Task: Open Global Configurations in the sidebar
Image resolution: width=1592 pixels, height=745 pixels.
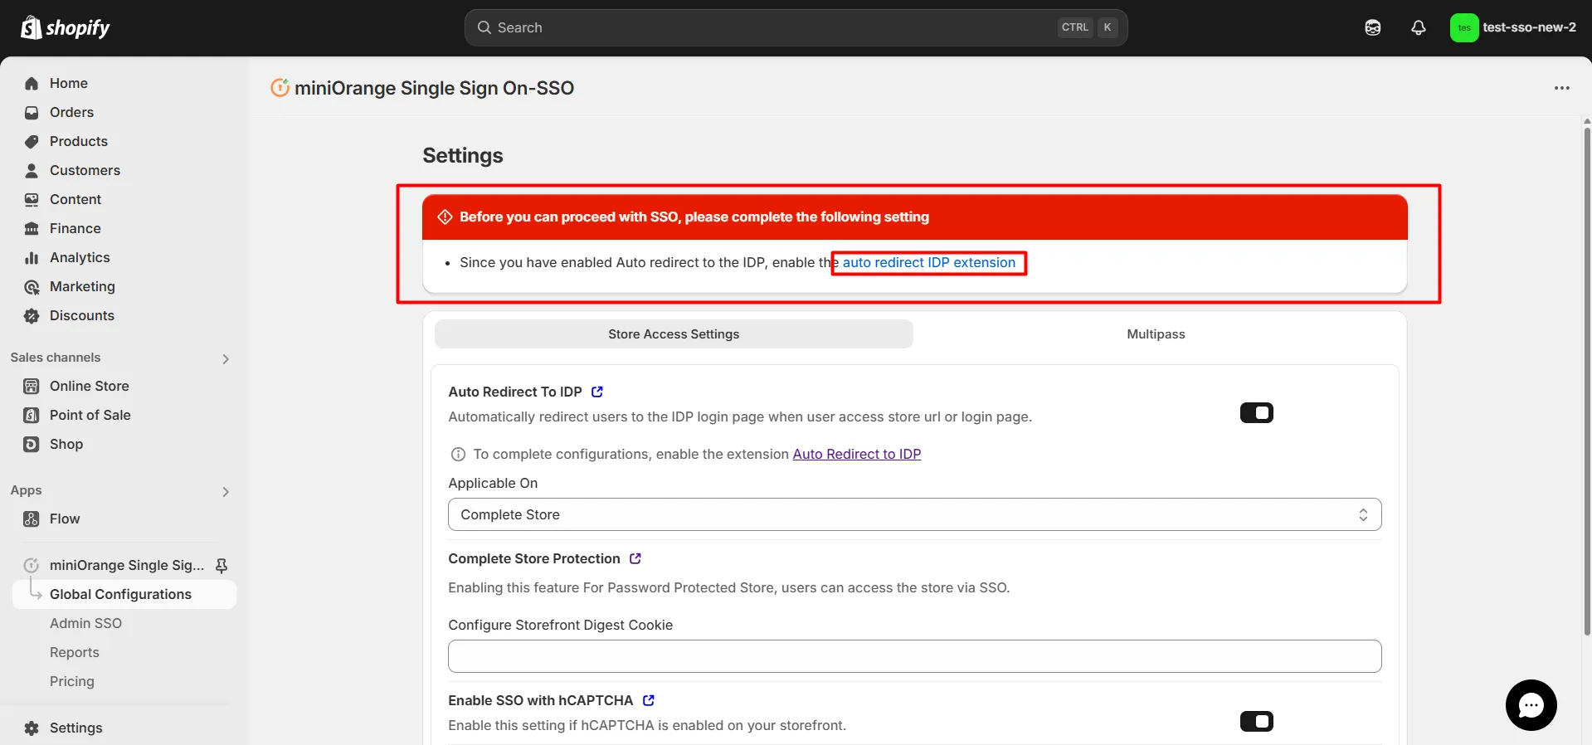Action: click(x=124, y=594)
